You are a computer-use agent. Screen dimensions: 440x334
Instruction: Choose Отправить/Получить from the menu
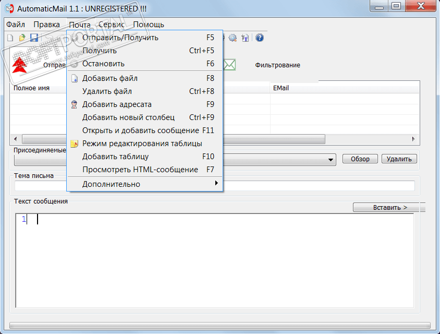tap(144, 38)
